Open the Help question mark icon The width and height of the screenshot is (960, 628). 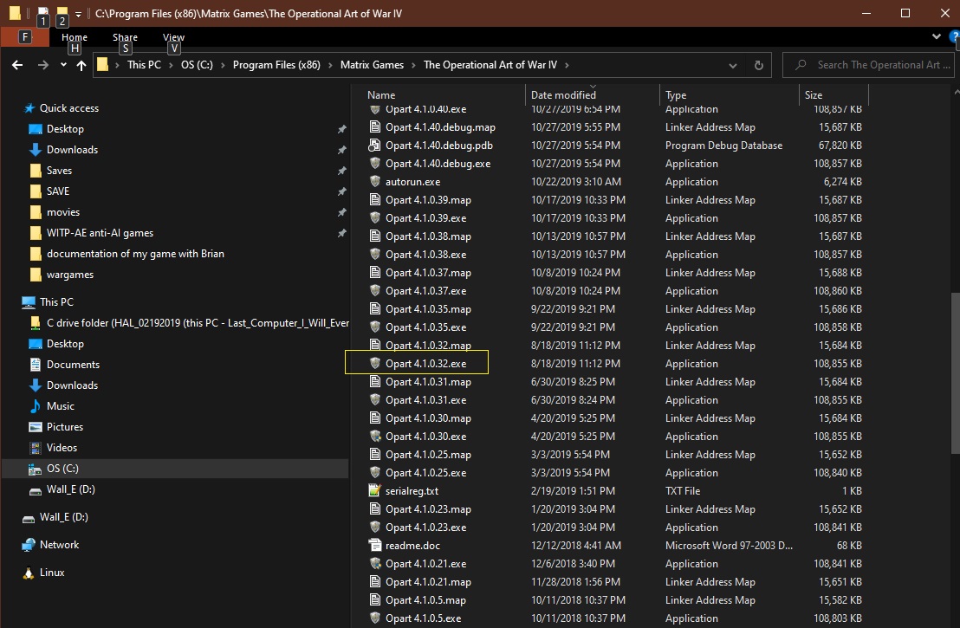pyautogui.click(x=955, y=36)
